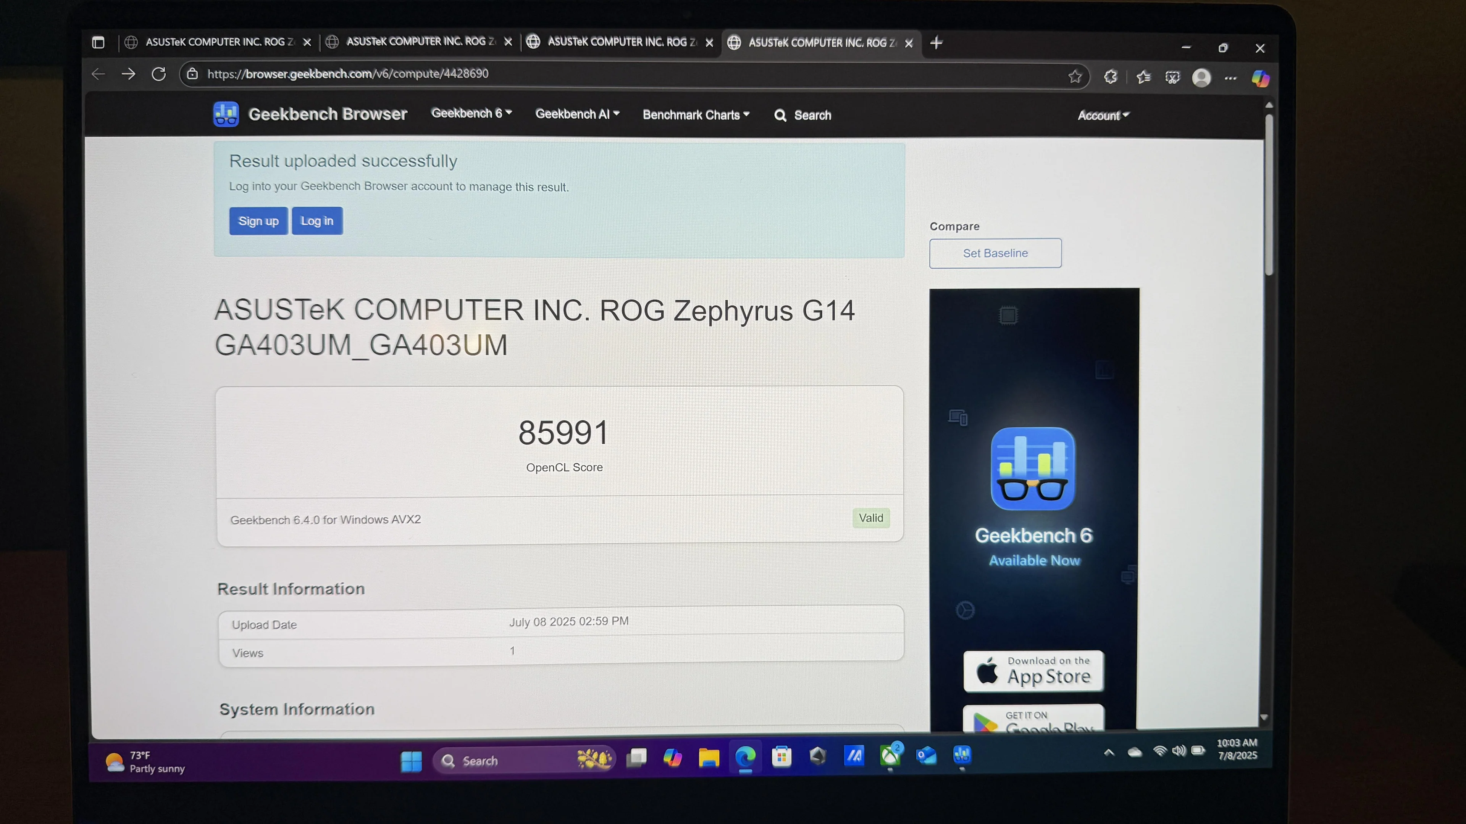The height and width of the screenshot is (824, 1466).
Task: Click the Download on App Store badge
Action: pos(1033,671)
